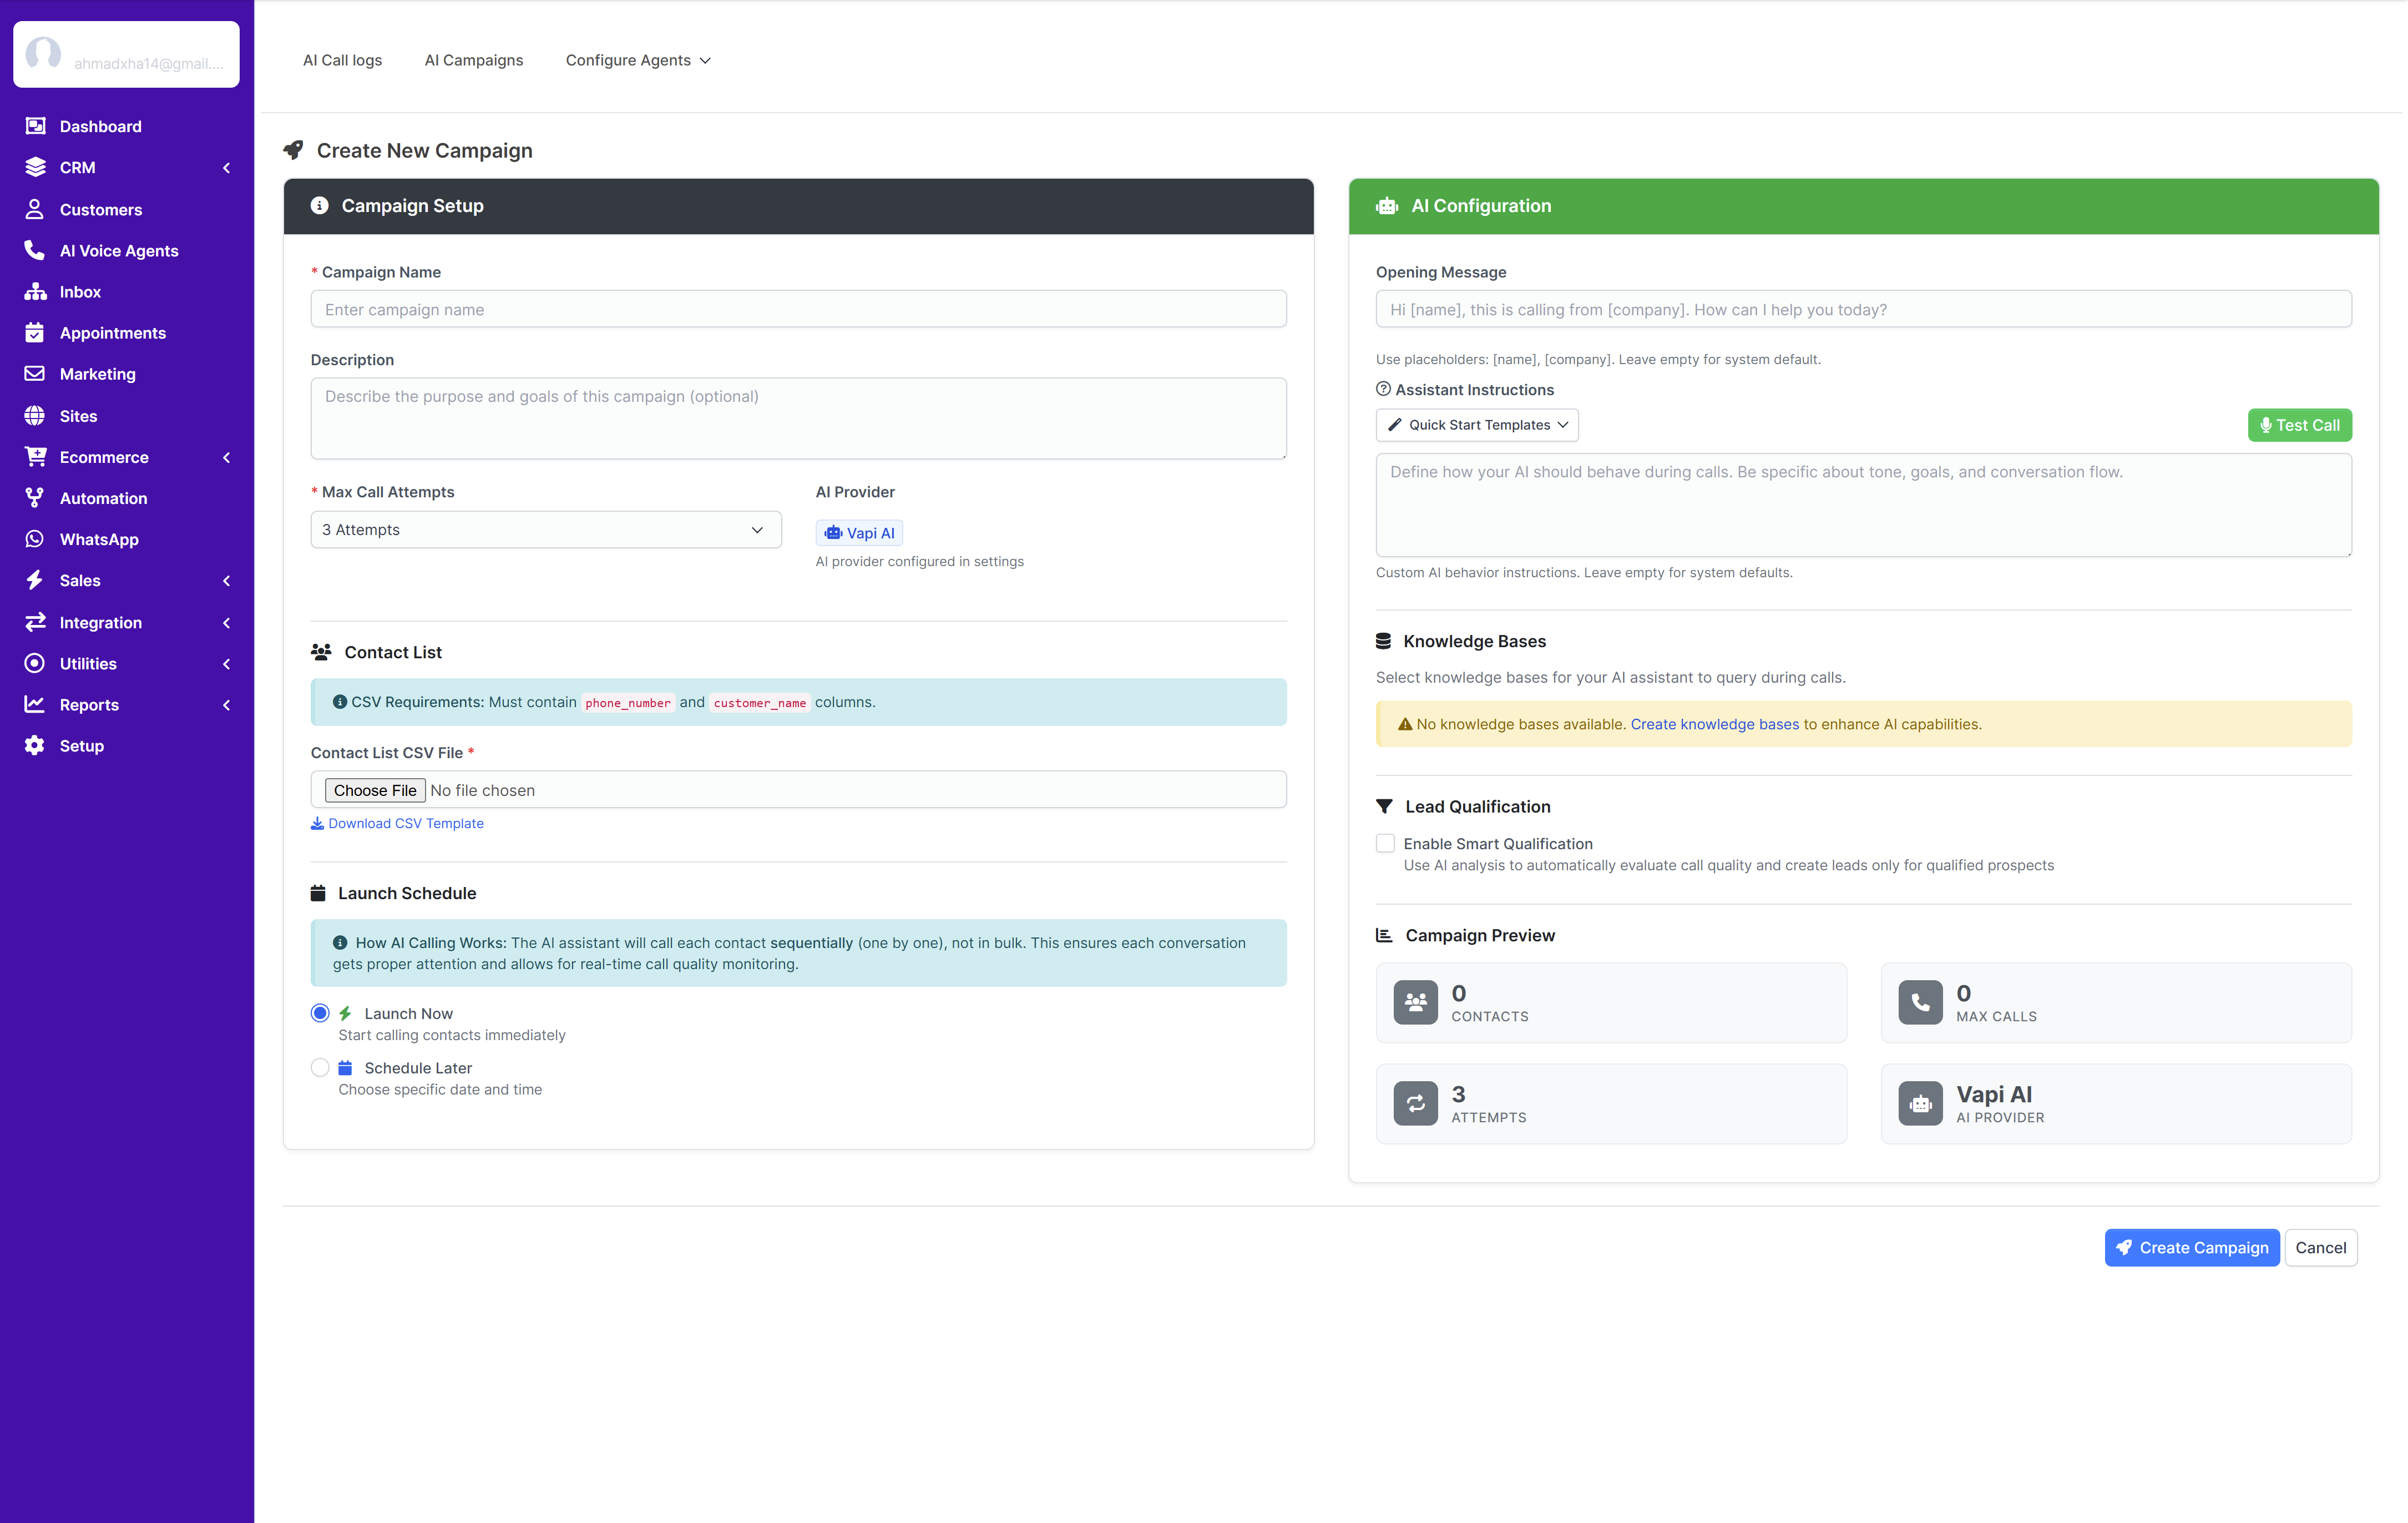Open the Quick Start Templates dropdown

pos(1477,425)
